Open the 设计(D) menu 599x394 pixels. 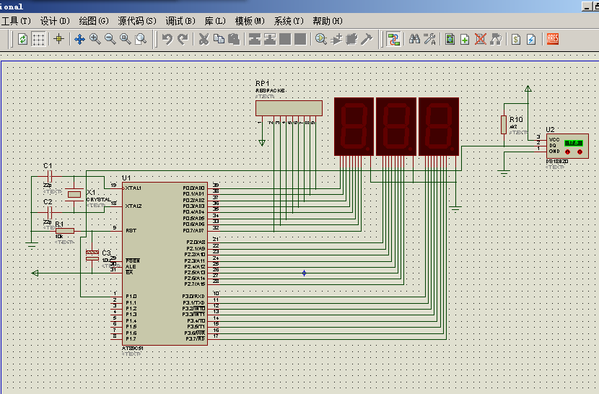[x=55, y=21]
